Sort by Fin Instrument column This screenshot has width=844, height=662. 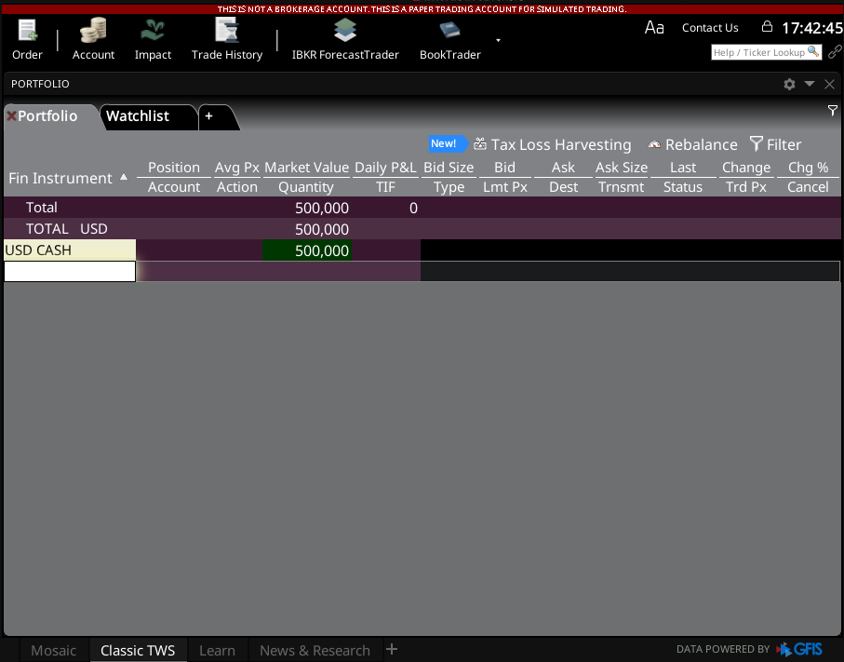click(x=60, y=178)
